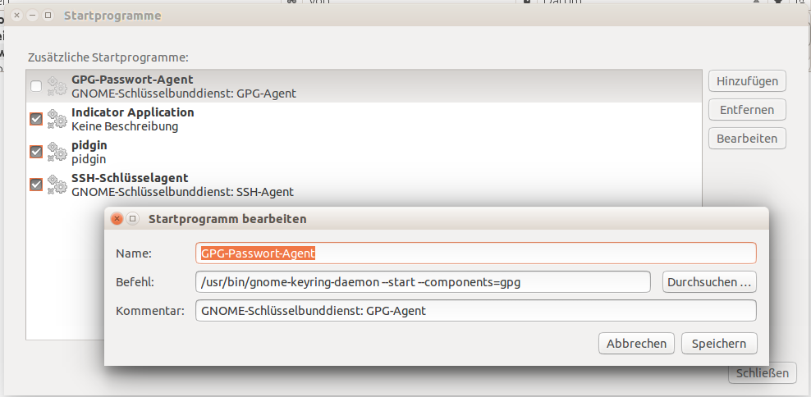Click into the Kommentar text field
Screen dimensions: 811x397
tap(476, 311)
